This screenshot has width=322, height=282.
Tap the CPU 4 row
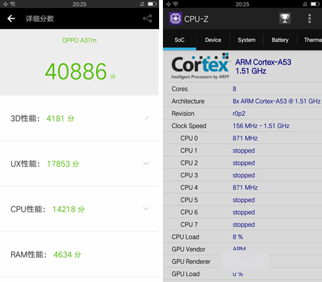[x=242, y=187]
